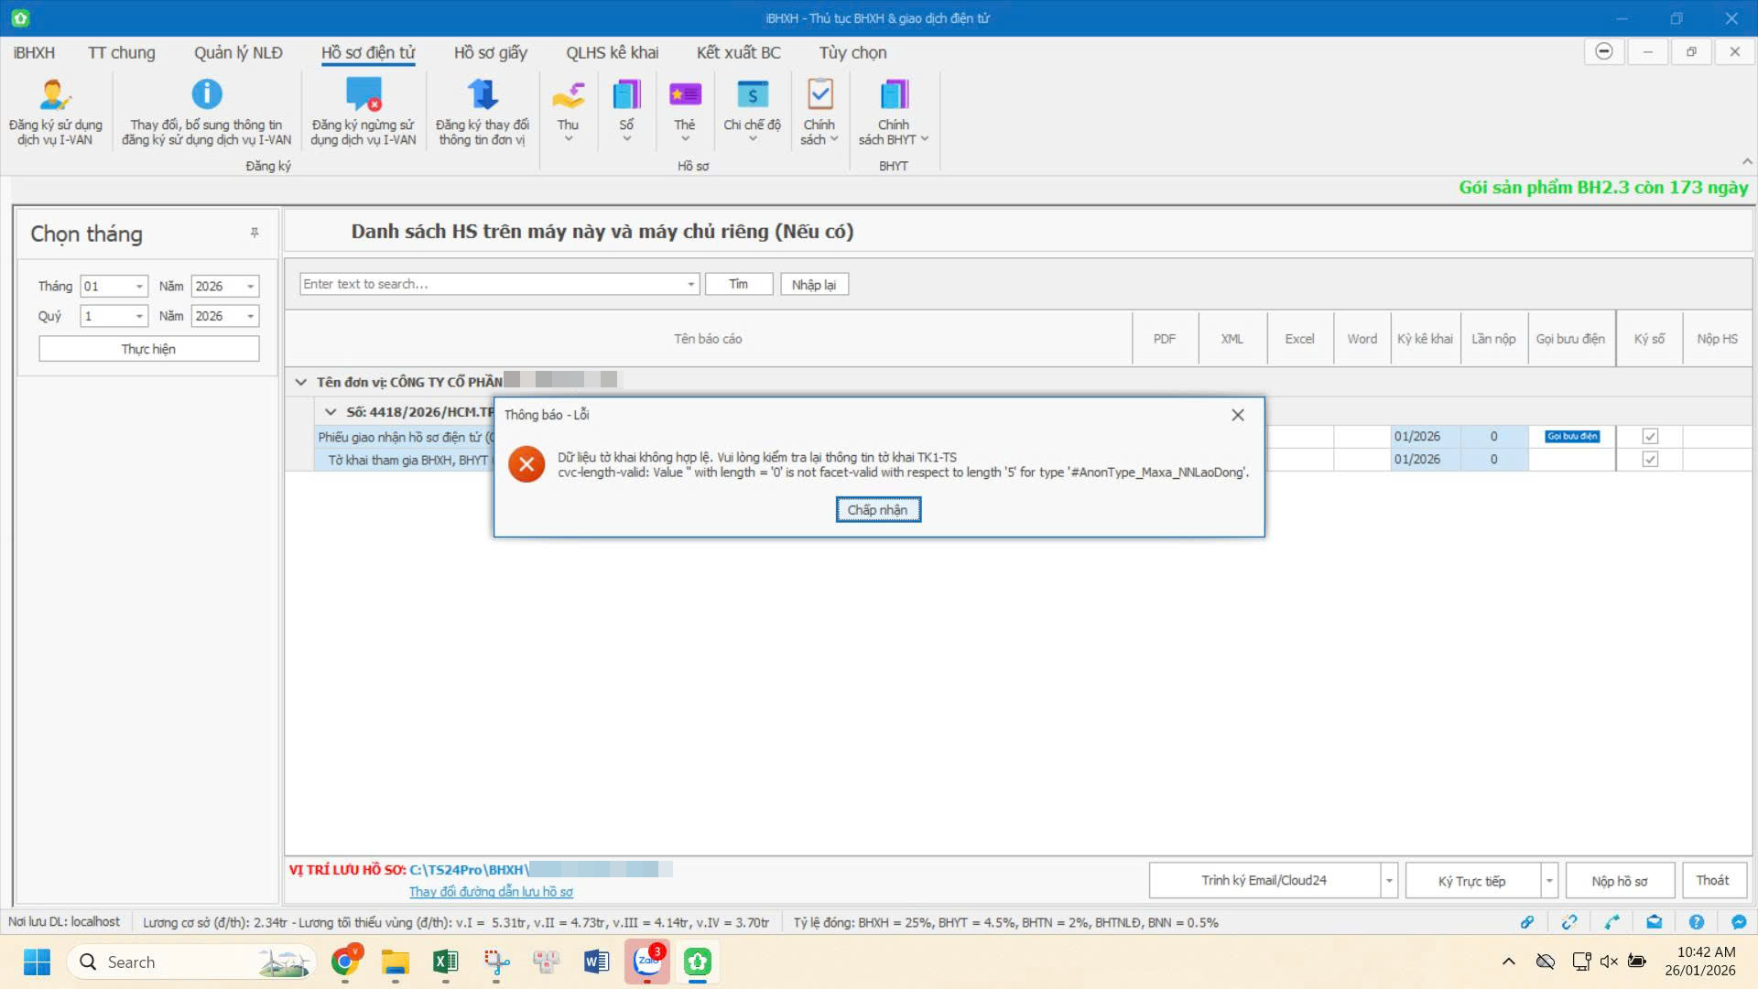The width and height of the screenshot is (1758, 989).
Task: Expand the Ký Trực tiếp dropdown arrow
Action: pos(1549,881)
